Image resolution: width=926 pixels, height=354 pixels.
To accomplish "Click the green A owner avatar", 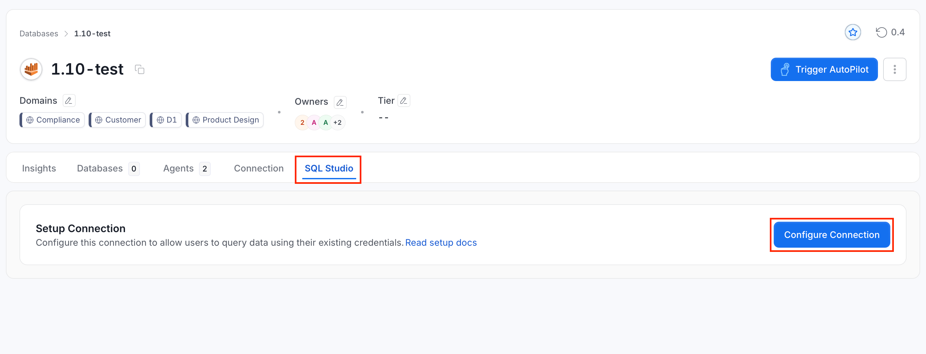I will point(326,123).
